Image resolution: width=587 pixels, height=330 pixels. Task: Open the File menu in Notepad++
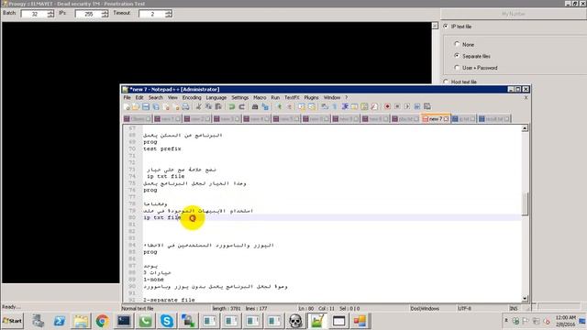(x=127, y=98)
